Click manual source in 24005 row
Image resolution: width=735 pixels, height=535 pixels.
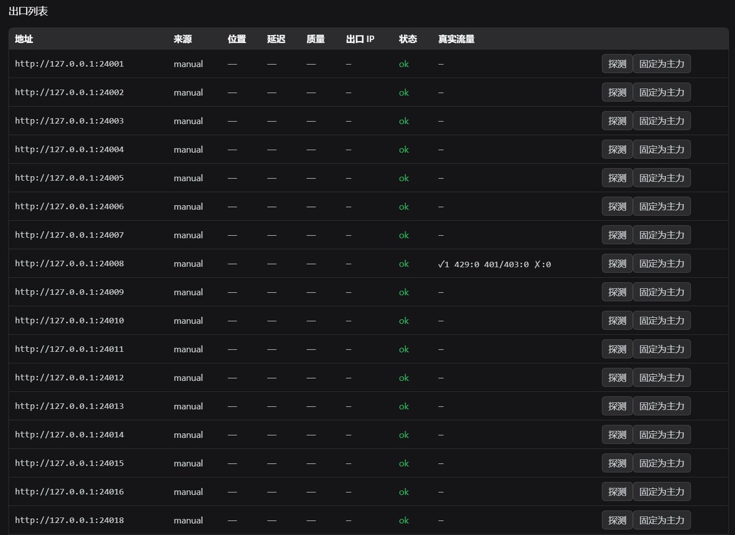click(x=188, y=178)
